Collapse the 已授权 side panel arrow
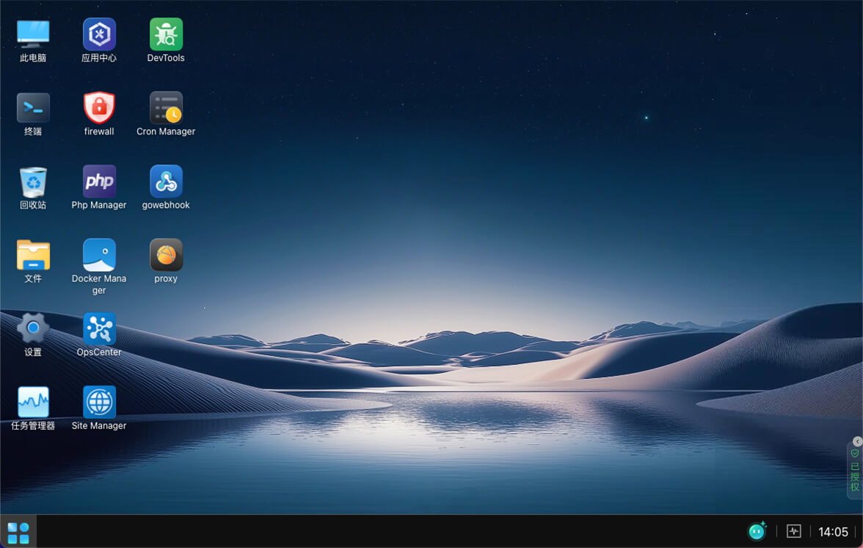The width and height of the screenshot is (863, 548). tap(857, 441)
